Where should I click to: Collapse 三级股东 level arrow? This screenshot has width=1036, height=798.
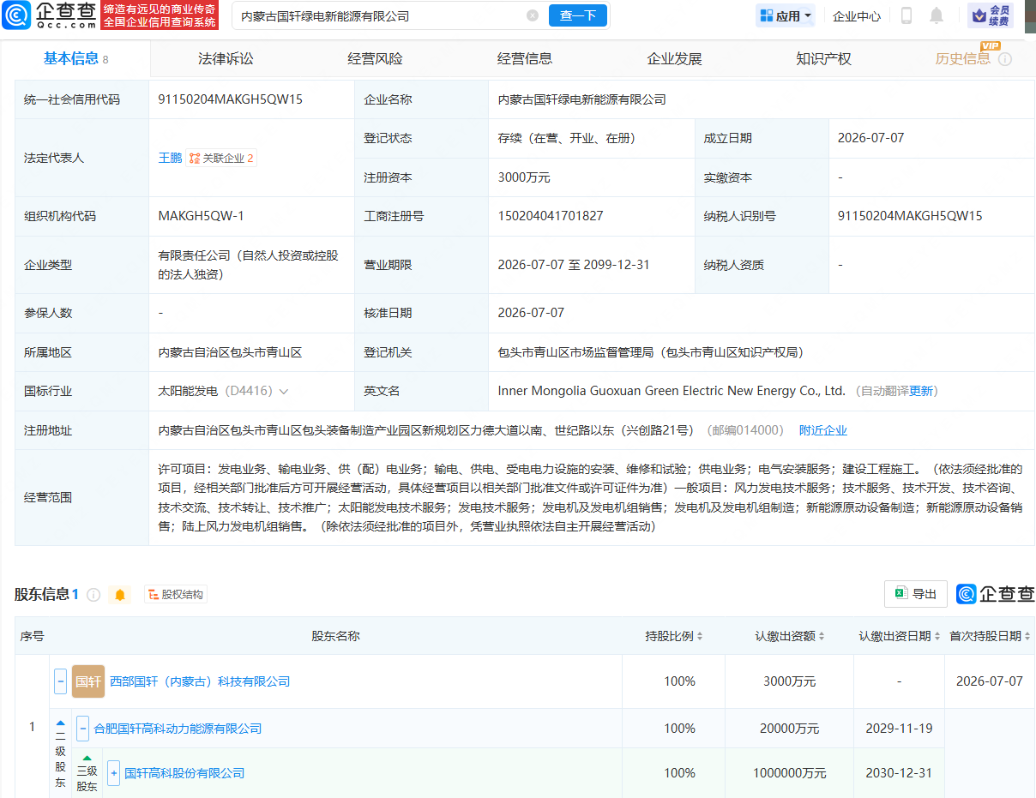click(87, 758)
